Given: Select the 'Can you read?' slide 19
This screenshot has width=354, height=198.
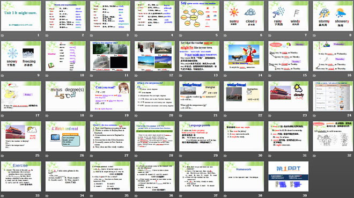Looking at the screenshot, I should click(x=110, y=96).
